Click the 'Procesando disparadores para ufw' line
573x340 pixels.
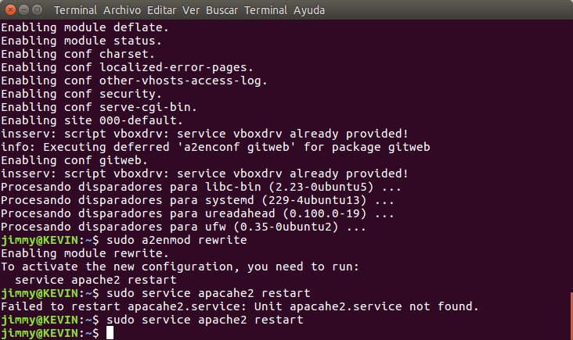pos(183,227)
